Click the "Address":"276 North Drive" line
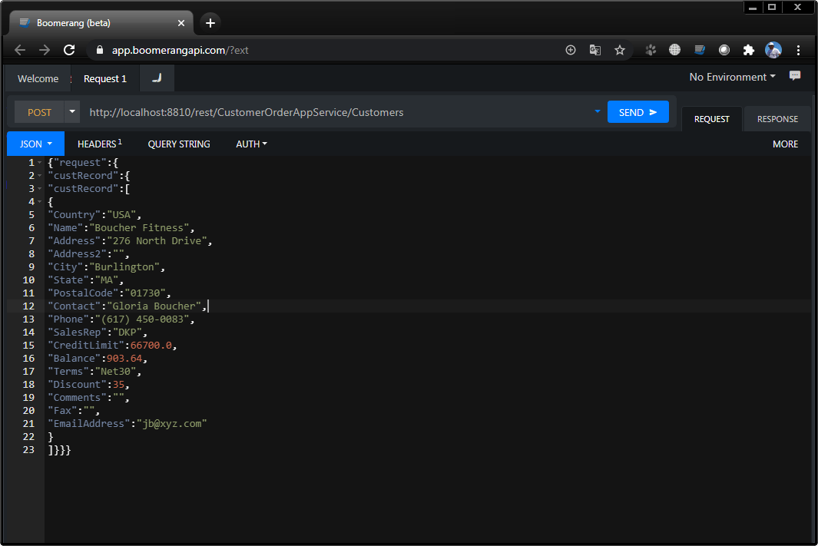Image resolution: width=818 pixels, height=546 pixels. [x=130, y=241]
